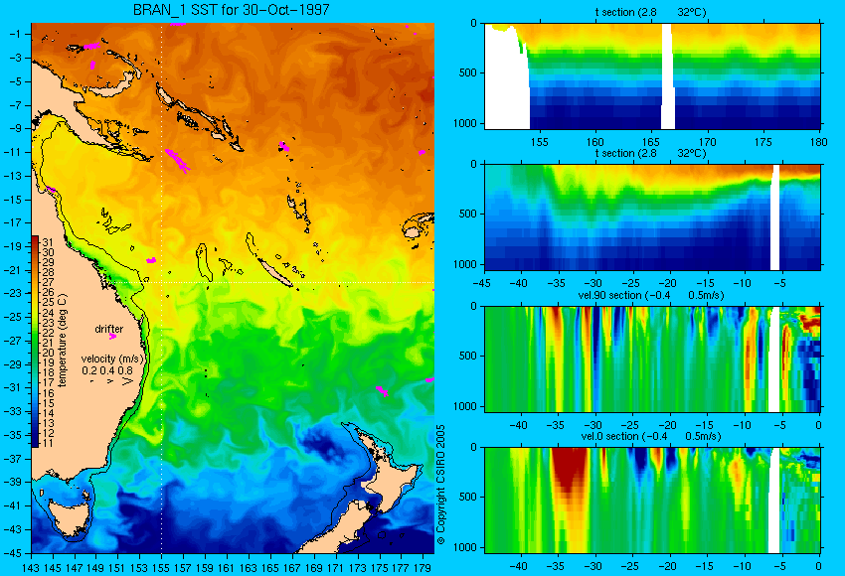Click the 151 longitude tick on map axis
The width and height of the screenshot is (845, 576).
117,568
